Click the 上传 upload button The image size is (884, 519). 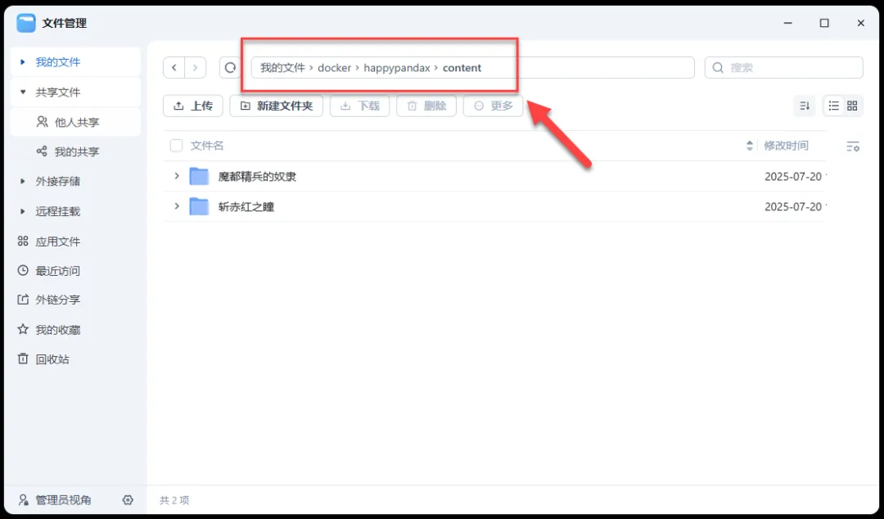point(193,106)
